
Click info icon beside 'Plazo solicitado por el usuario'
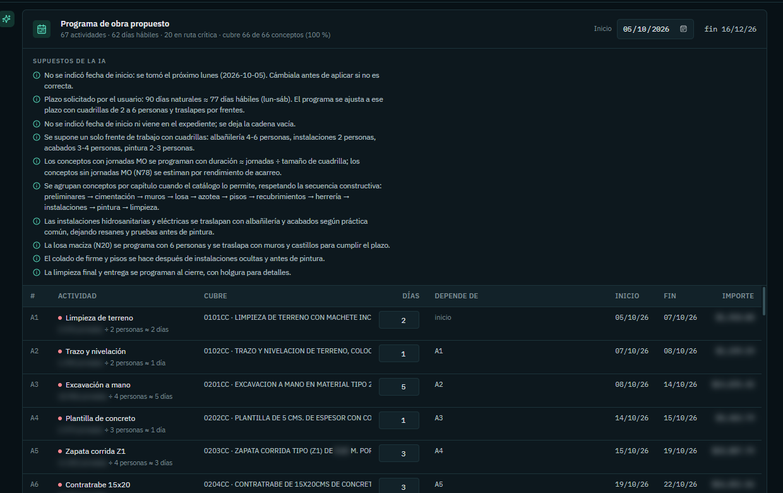tap(36, 100)
